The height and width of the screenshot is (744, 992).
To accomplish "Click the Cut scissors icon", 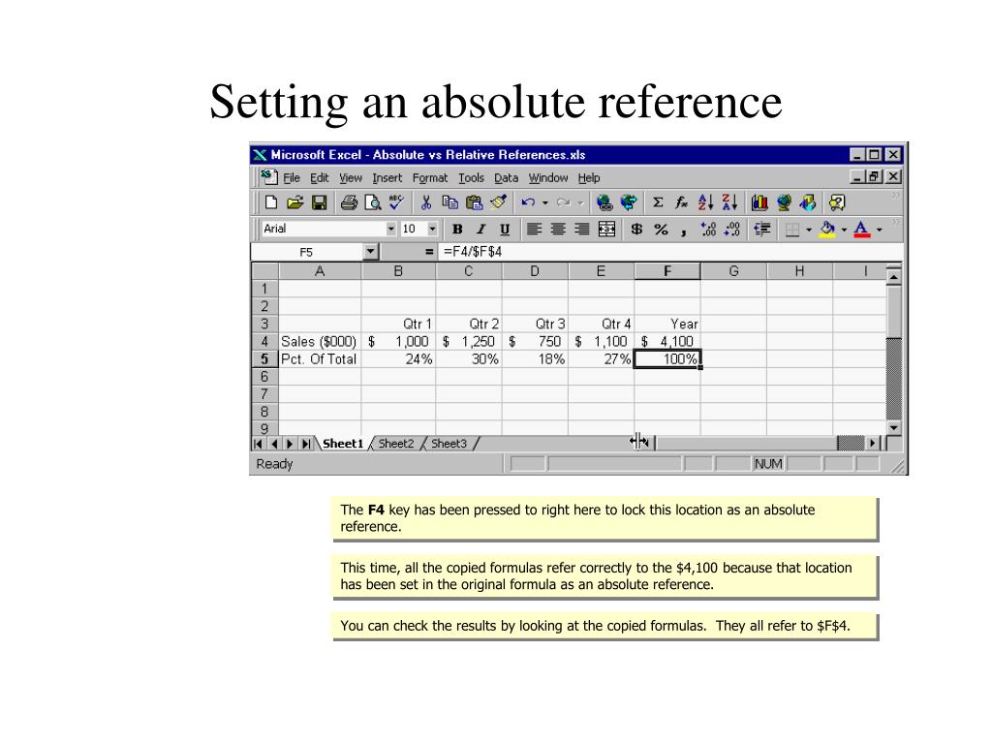I will (426, 202).
